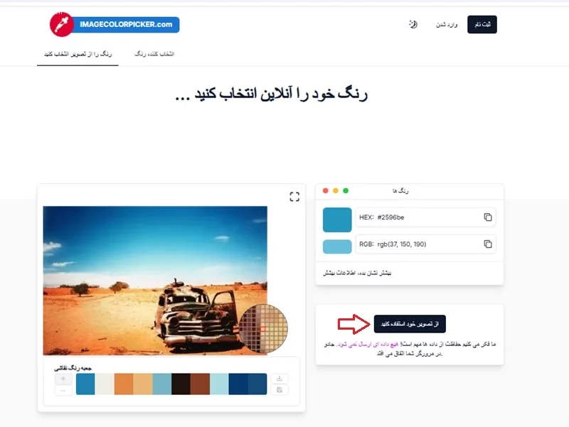Add a color to the palette with plus
The image size is (569, 427).
point(63,379)
